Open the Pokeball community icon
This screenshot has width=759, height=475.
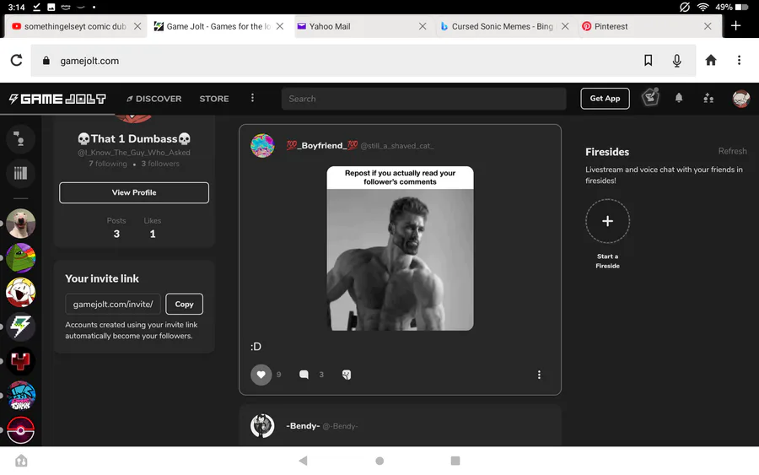point(20,430)
